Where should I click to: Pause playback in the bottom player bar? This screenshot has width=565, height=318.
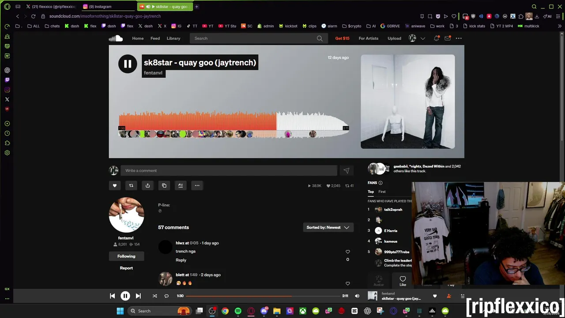click(125, 296)
